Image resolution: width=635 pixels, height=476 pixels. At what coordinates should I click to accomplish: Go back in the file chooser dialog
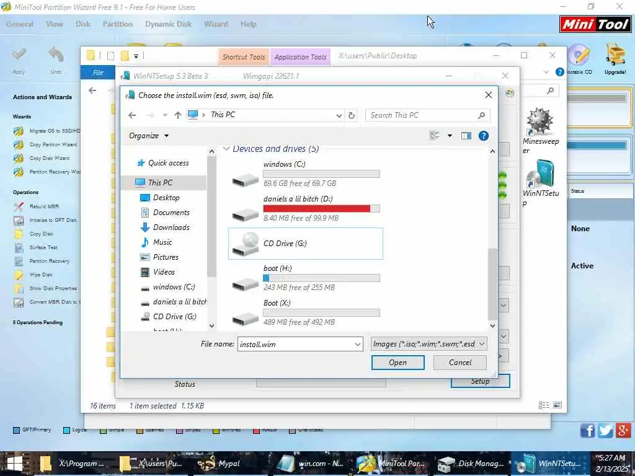[x=132, y=115]
